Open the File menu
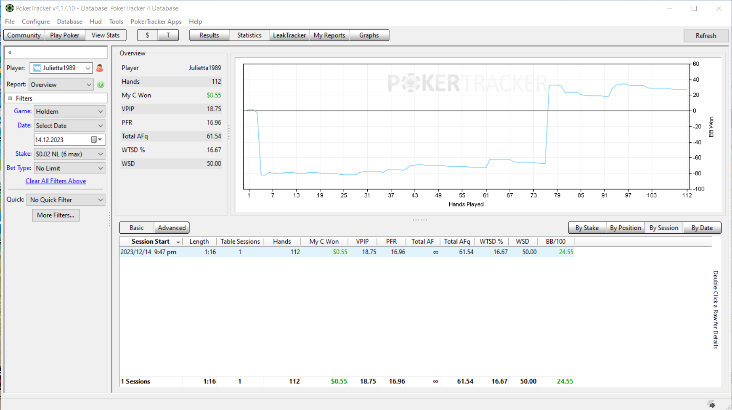 point(10,21)
